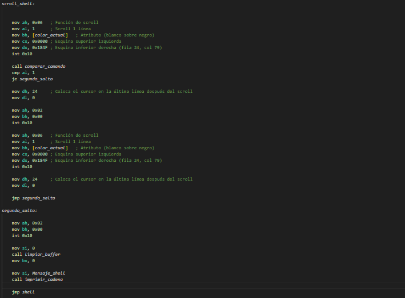This screenshot has height=298, width=405.
Task: Select the 'call imprimir_cadena' line
Action: [x=37, y=279]
